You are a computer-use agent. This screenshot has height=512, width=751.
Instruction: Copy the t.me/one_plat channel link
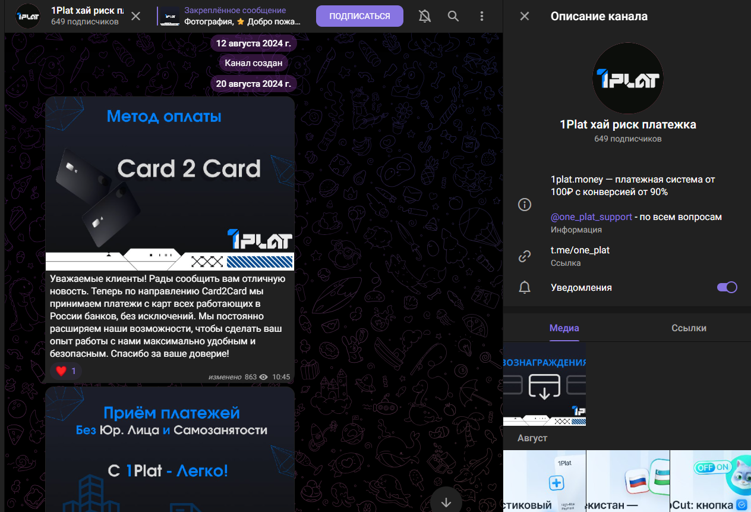[x=580, y=250]
